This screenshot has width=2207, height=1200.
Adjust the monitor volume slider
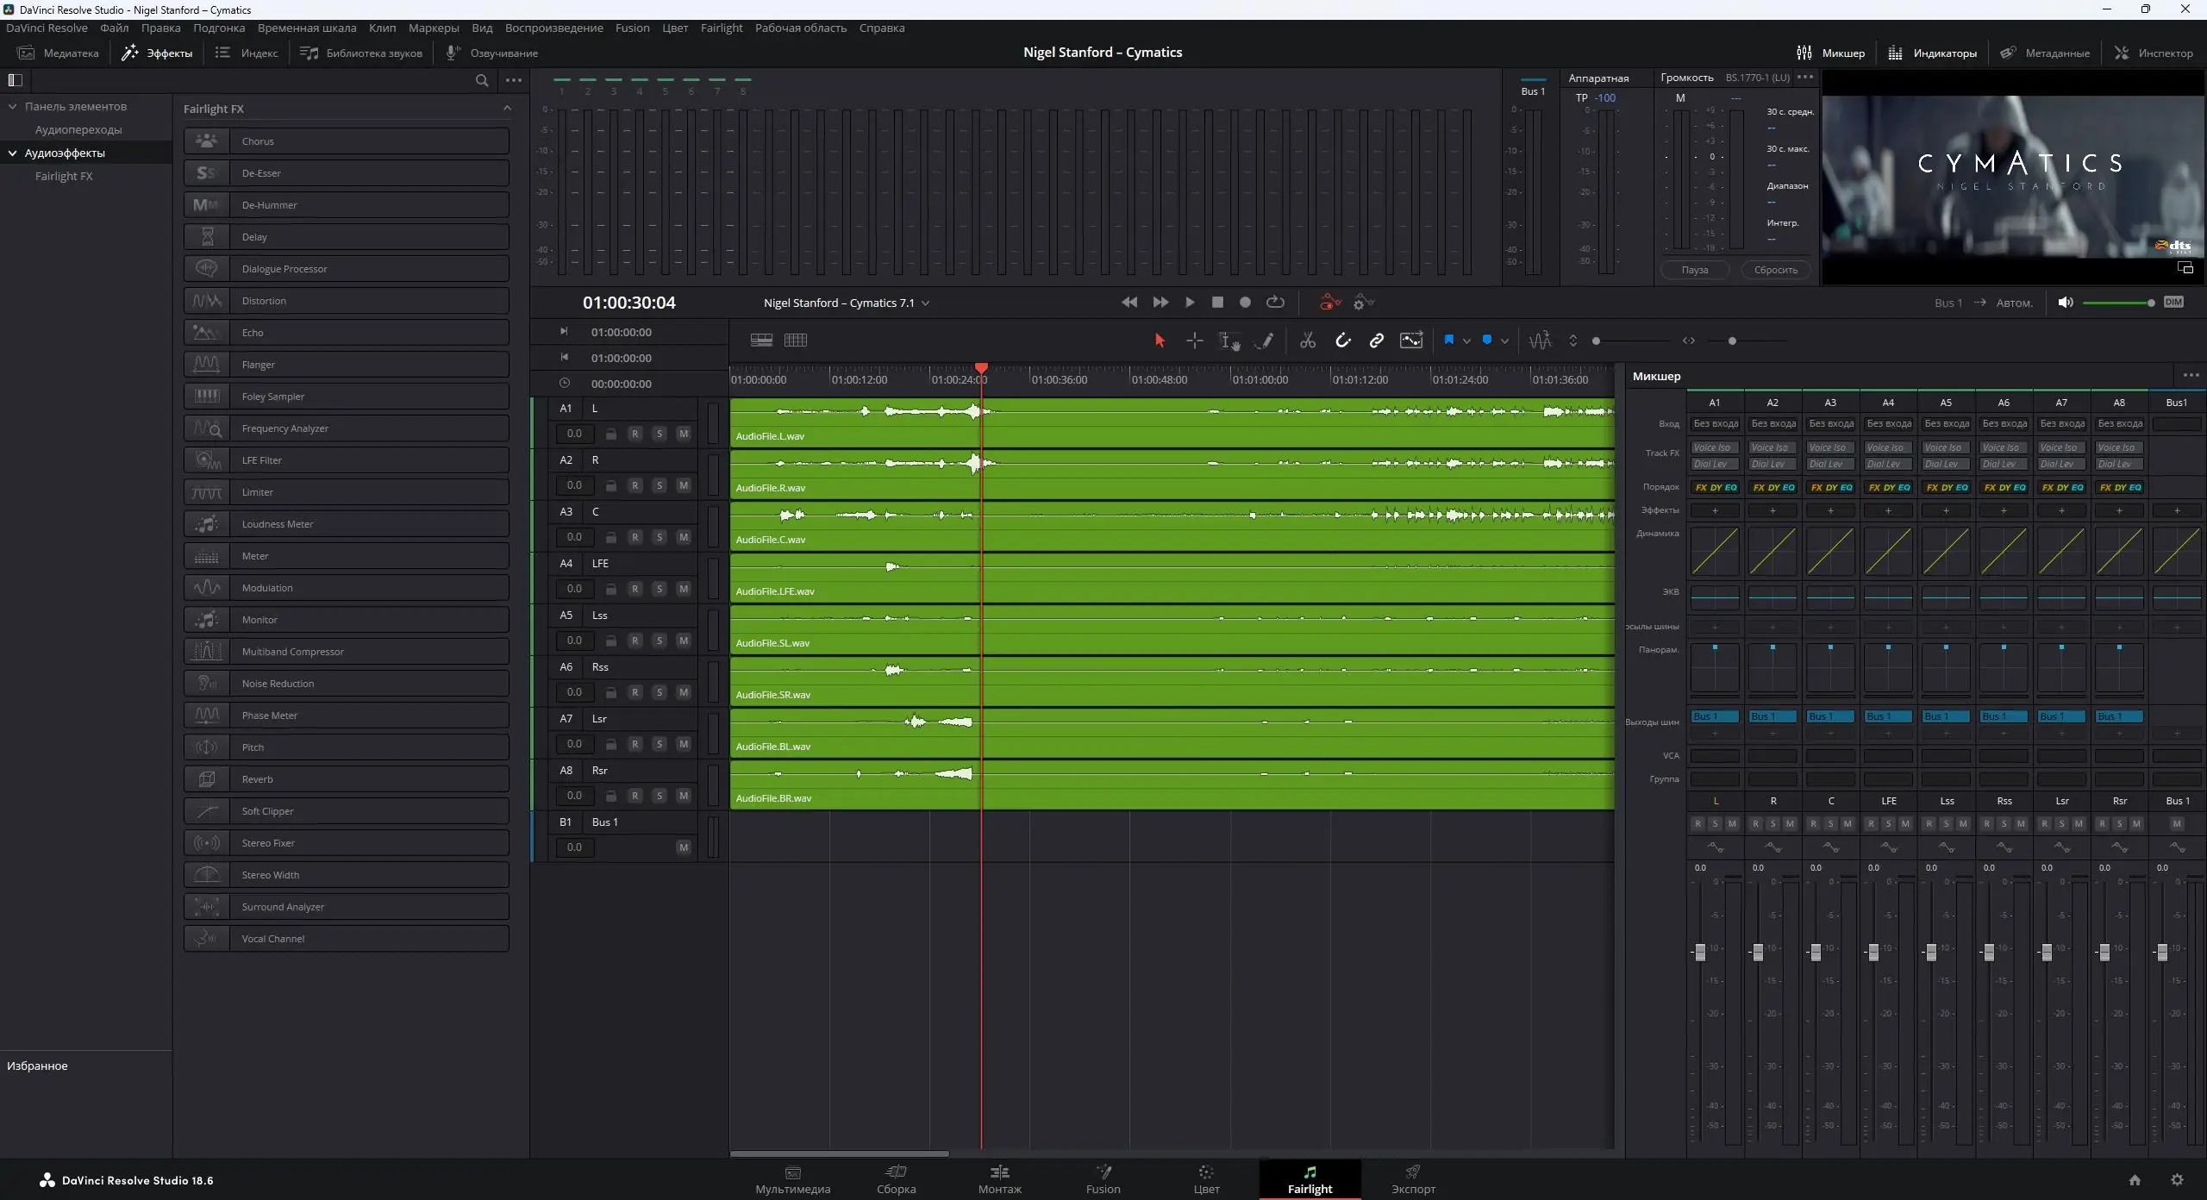point(2150,303)
